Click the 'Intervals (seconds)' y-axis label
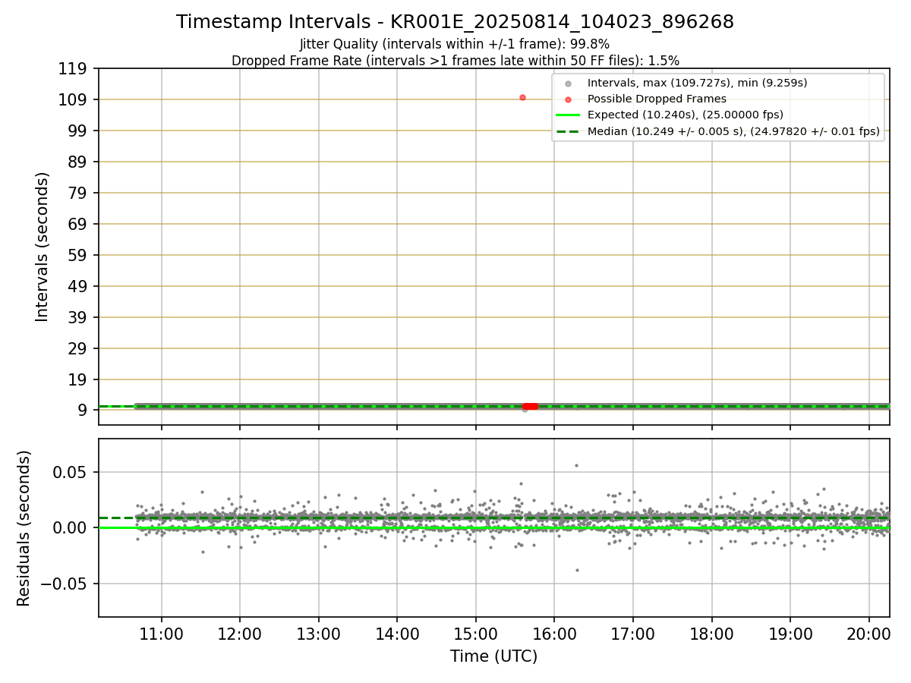Image resolution: width=911 pixels, height=683 pixels. tap(43, 247)
